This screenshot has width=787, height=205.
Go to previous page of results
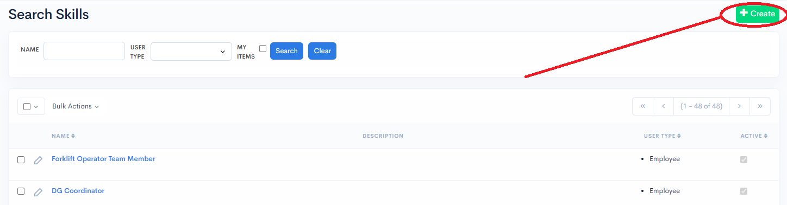pos(663,106)
